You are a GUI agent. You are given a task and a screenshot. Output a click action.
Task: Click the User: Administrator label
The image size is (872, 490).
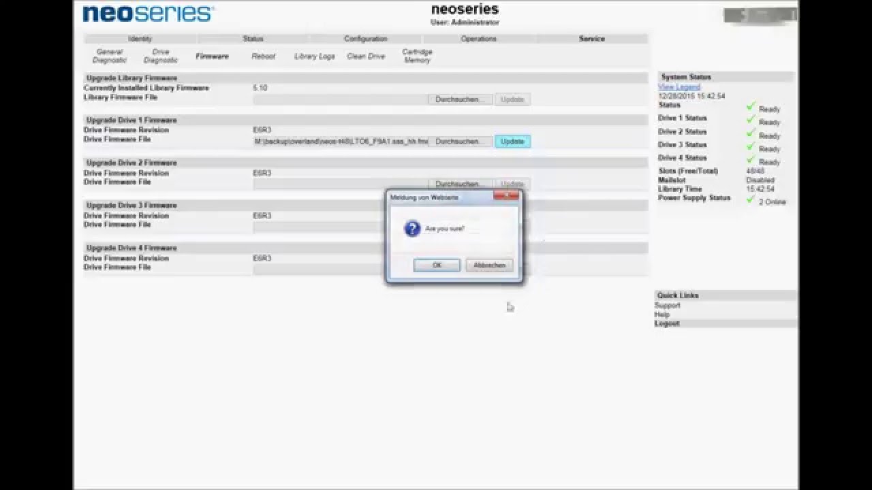pos(465,22)
